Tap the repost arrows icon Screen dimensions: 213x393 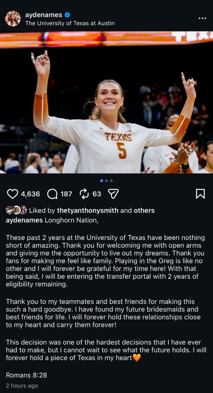[x=84, y=194]
